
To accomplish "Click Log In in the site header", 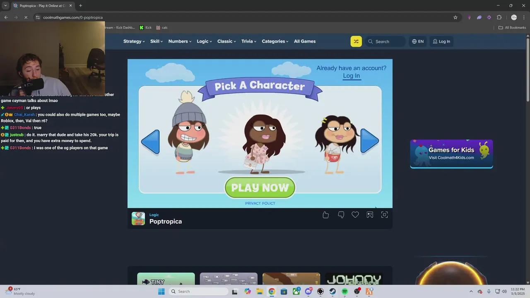I will (441, 41).
